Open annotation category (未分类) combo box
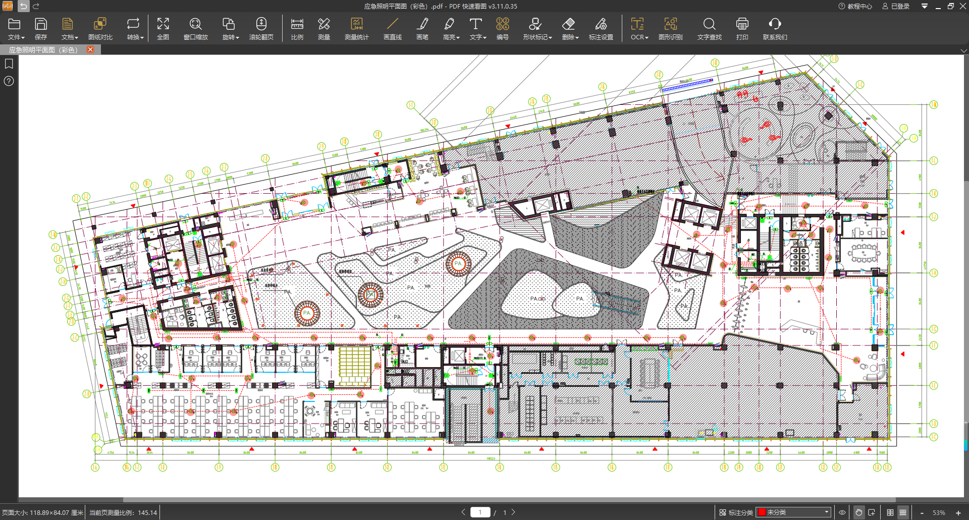 pyautogui.click(x=793, y=512)
